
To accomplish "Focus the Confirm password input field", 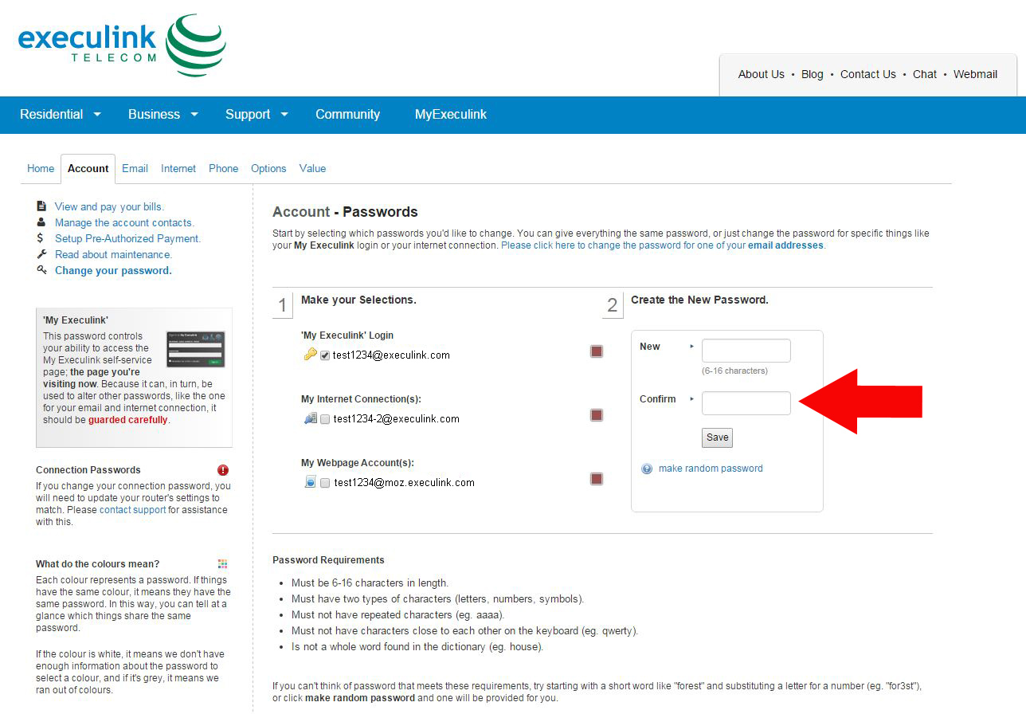I will (x=746, y=403).
